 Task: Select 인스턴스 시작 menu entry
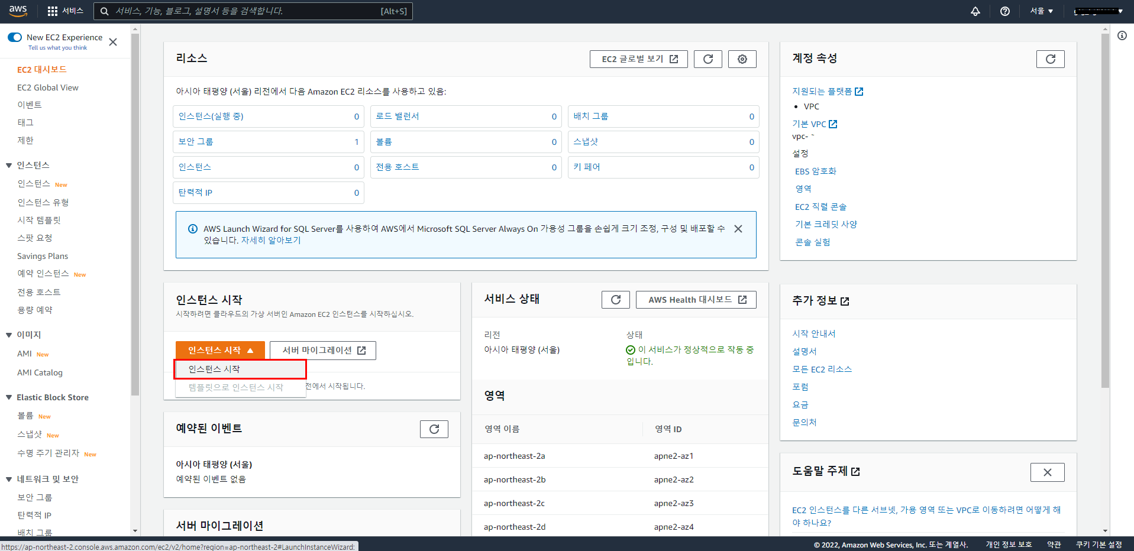coord(240,369)
